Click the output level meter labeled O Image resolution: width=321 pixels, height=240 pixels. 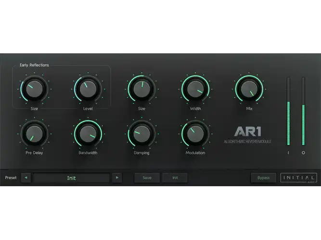click(303, 111)
